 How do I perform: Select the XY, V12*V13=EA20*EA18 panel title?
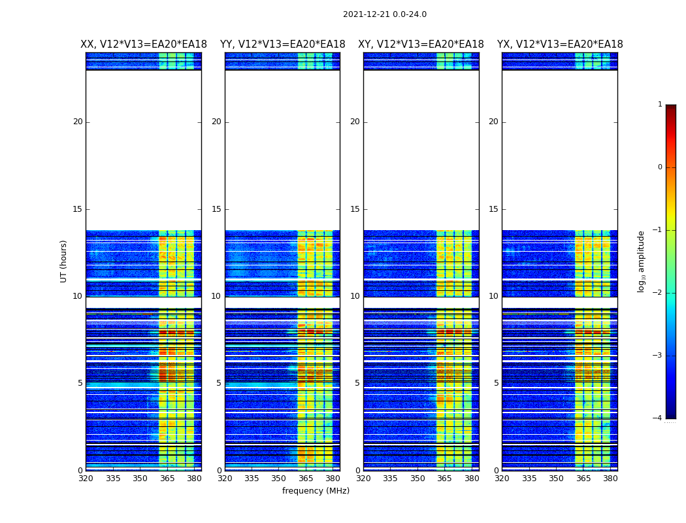pos(421,44)
